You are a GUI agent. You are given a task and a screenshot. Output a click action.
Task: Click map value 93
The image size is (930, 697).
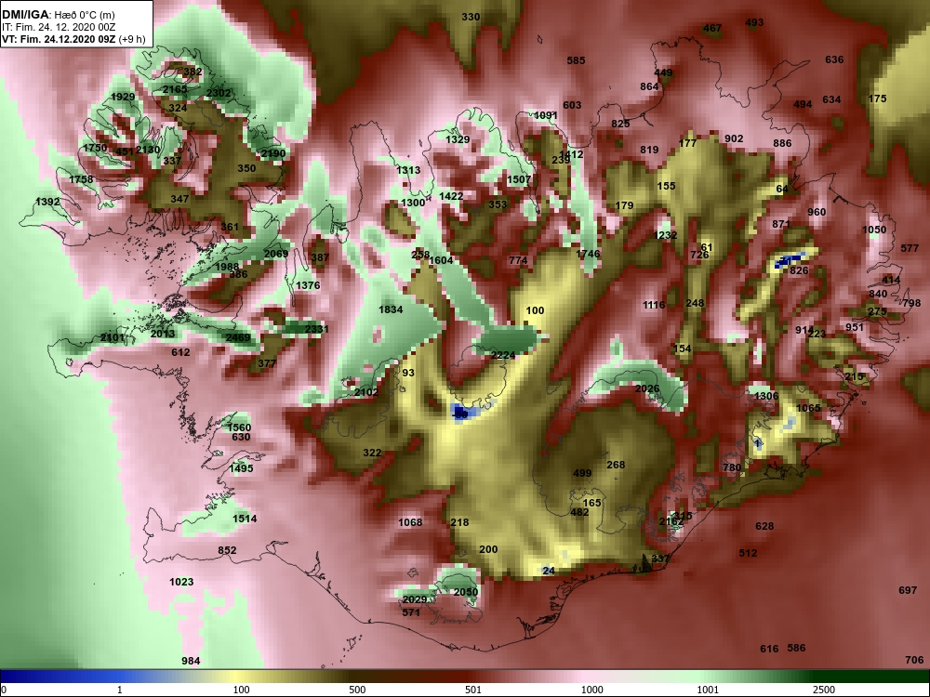click(x=408, y=373)
